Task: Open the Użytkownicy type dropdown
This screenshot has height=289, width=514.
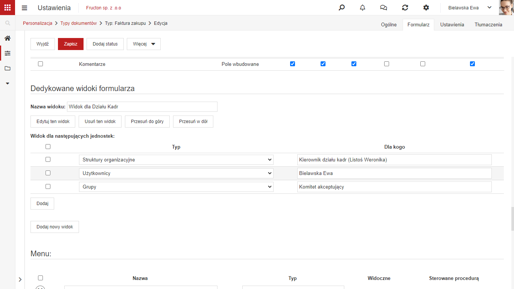Action: 176,173
